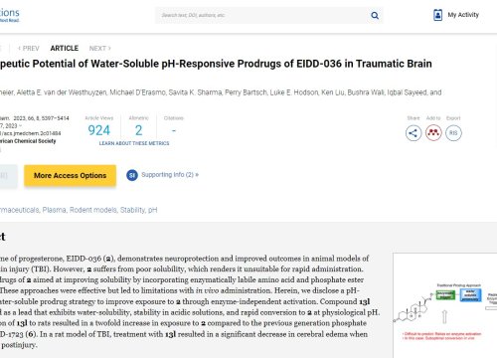This screenshot has width=497, height=358.
Task: Click the search magnifier icon
Action: tap(375, 15)
